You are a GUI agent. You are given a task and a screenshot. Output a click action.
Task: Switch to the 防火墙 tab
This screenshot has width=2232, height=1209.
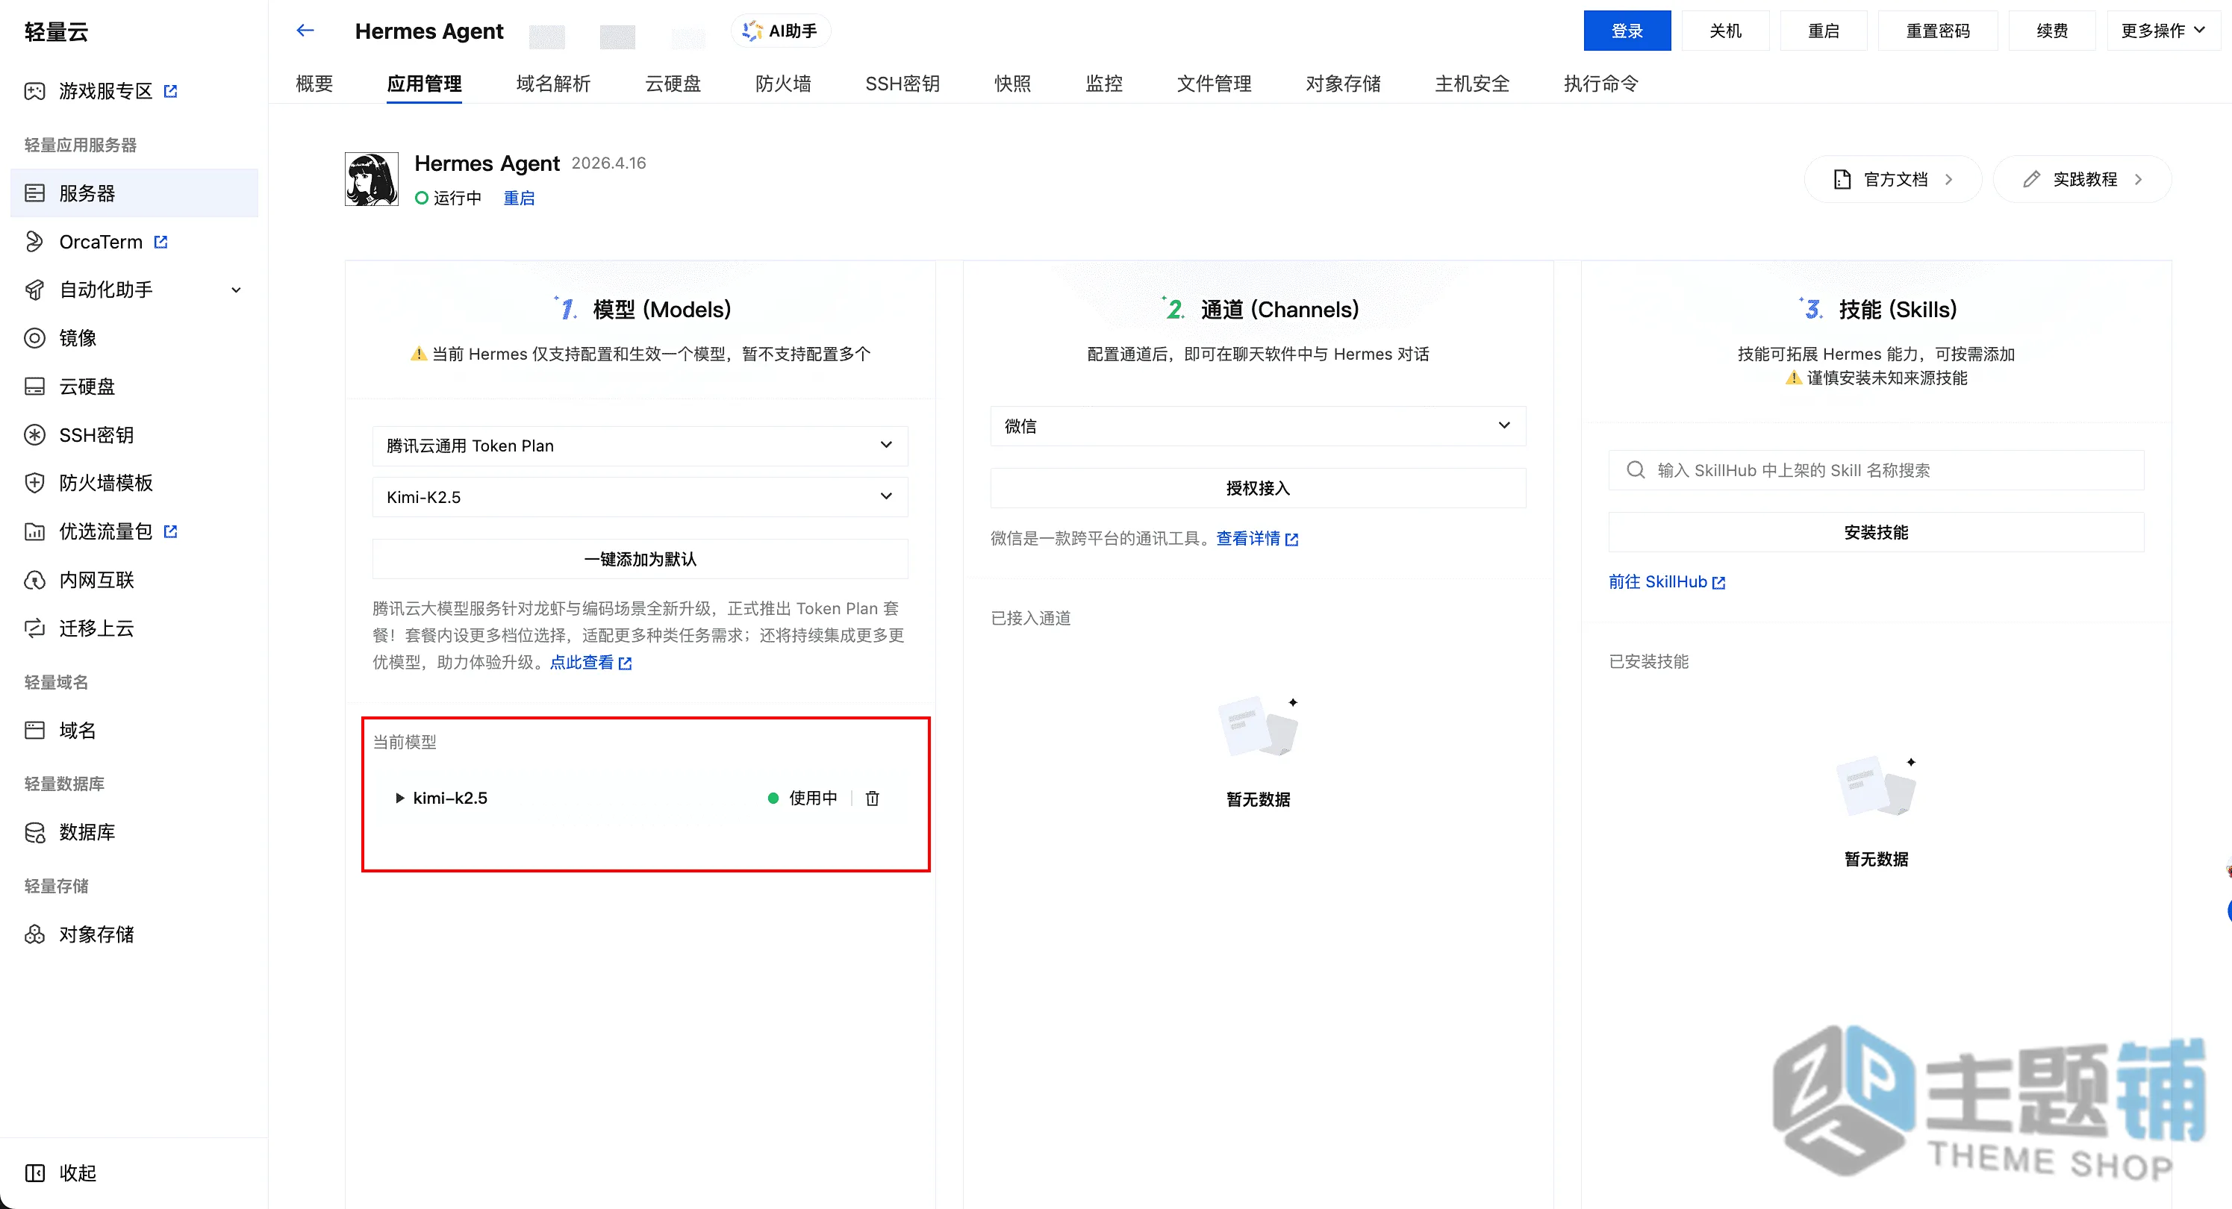click(783, 83)
